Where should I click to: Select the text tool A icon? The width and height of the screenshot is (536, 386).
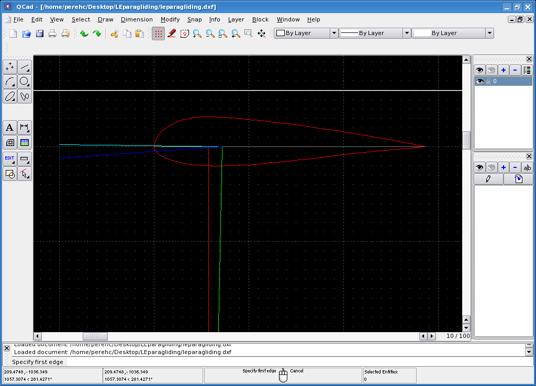[10, 128]
